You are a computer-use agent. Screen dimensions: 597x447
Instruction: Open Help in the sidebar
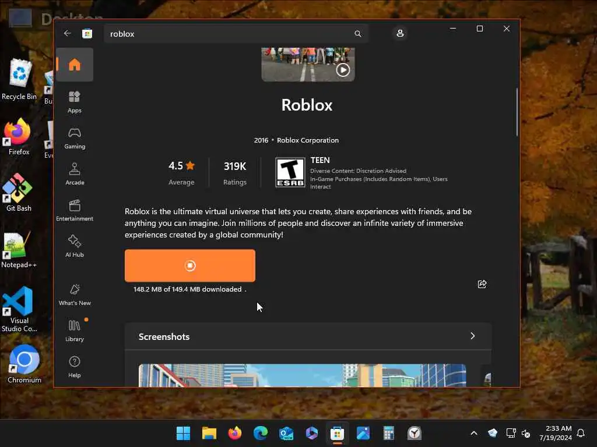[75, 367]
